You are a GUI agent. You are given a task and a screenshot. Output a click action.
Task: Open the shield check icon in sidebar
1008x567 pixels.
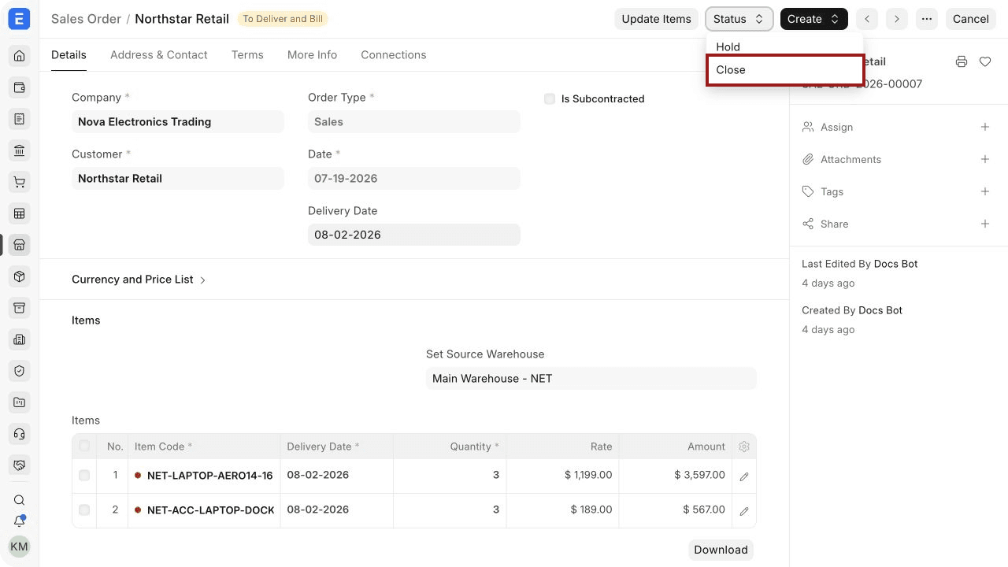pos(20,371)
